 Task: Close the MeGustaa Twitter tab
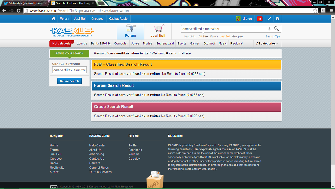tap(46, 3)
